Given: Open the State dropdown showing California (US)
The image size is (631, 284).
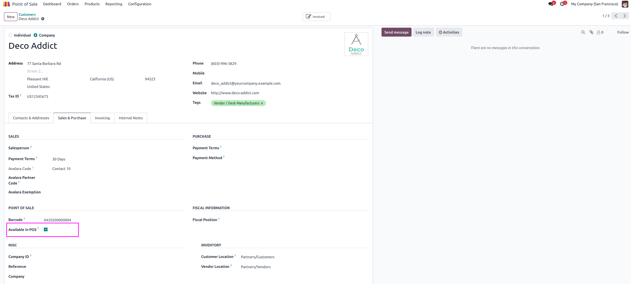Looking at the screenshot, I should coord(116,79).
